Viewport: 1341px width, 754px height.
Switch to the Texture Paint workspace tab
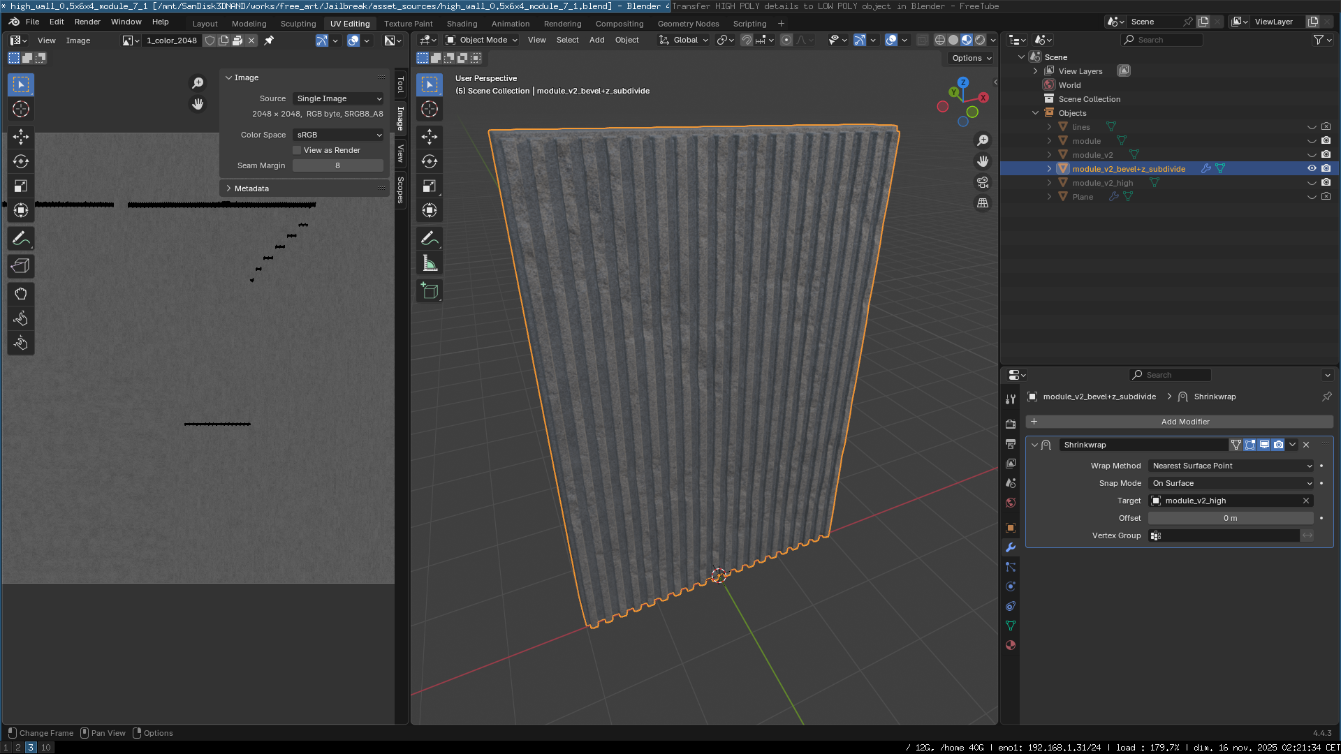pos(408,24)
